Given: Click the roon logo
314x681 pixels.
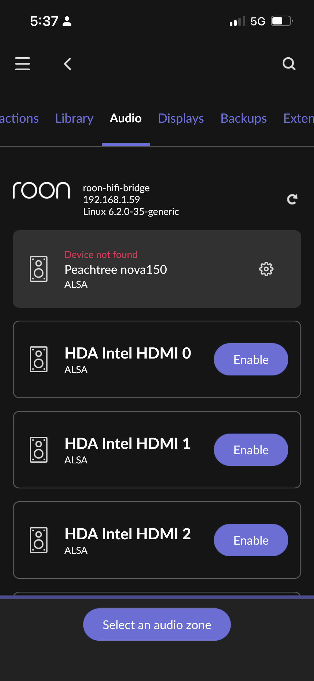Looking at the screenshot, I should point(42,191).
